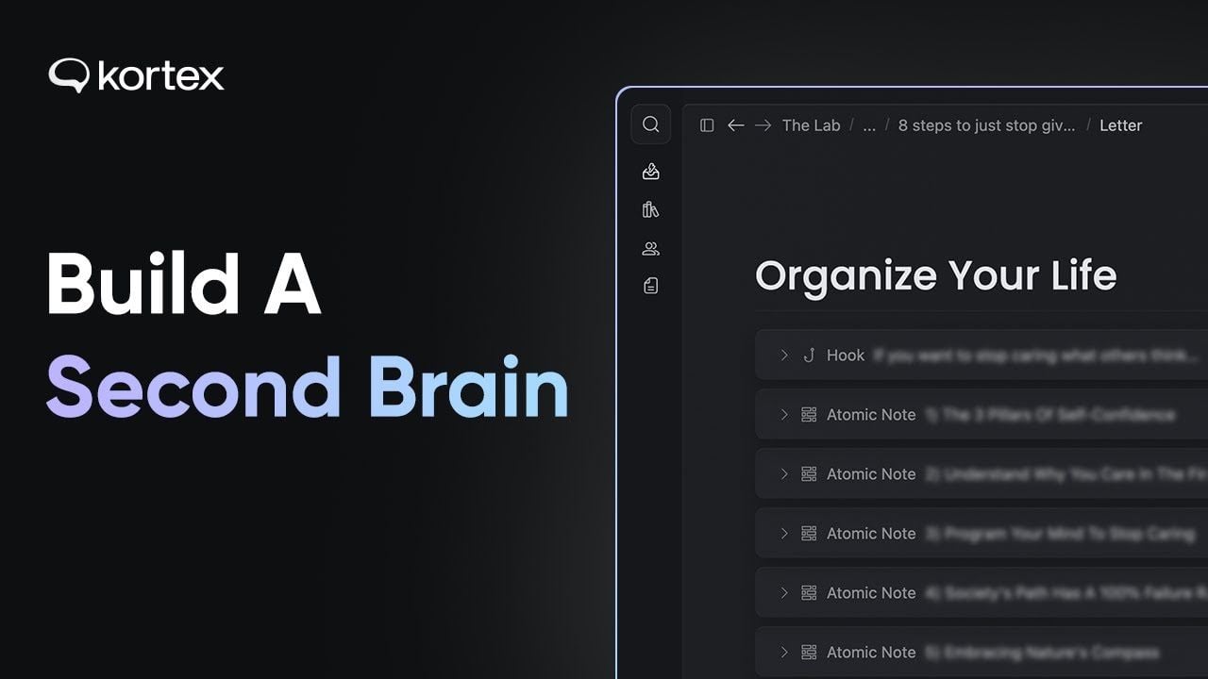Select the Hook label text

click(x=846, y=356)
